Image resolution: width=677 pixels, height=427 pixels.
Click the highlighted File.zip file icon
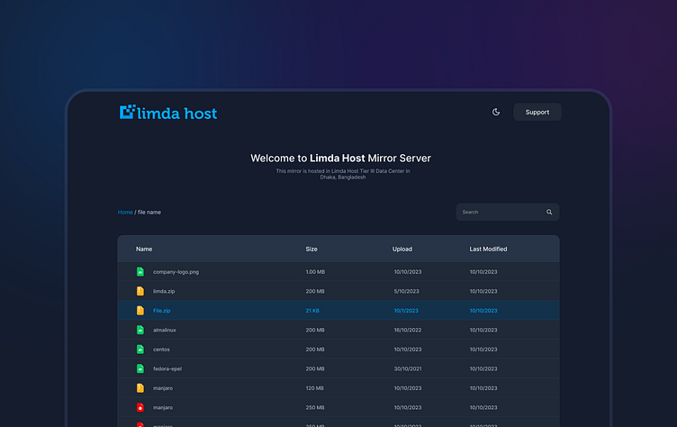click(x=140, y=311)
